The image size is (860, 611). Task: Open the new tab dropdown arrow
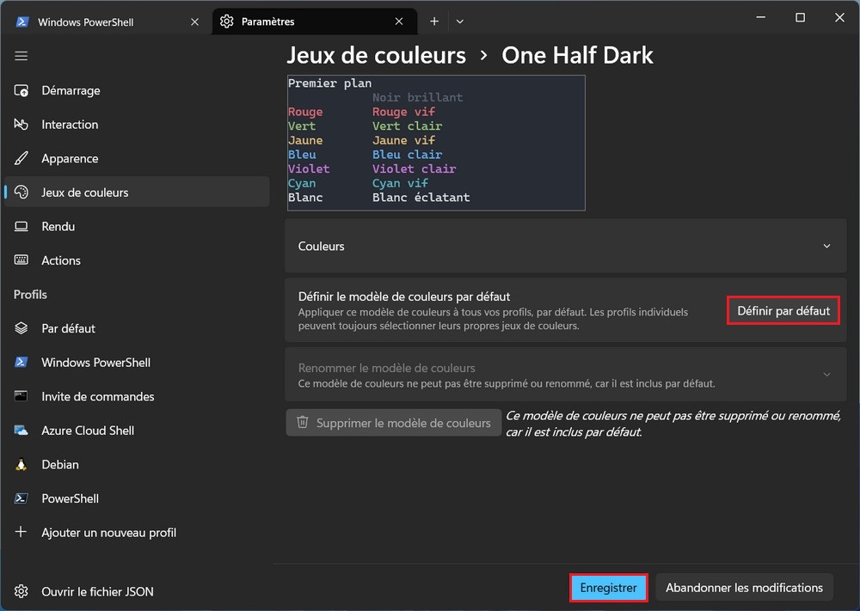(459, 21)
